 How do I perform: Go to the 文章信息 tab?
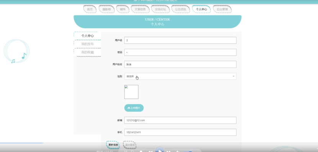[x=140, y=9]
